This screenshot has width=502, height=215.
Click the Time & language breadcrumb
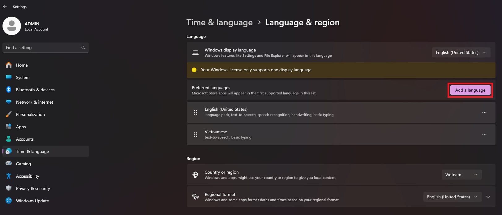[219, 23]
